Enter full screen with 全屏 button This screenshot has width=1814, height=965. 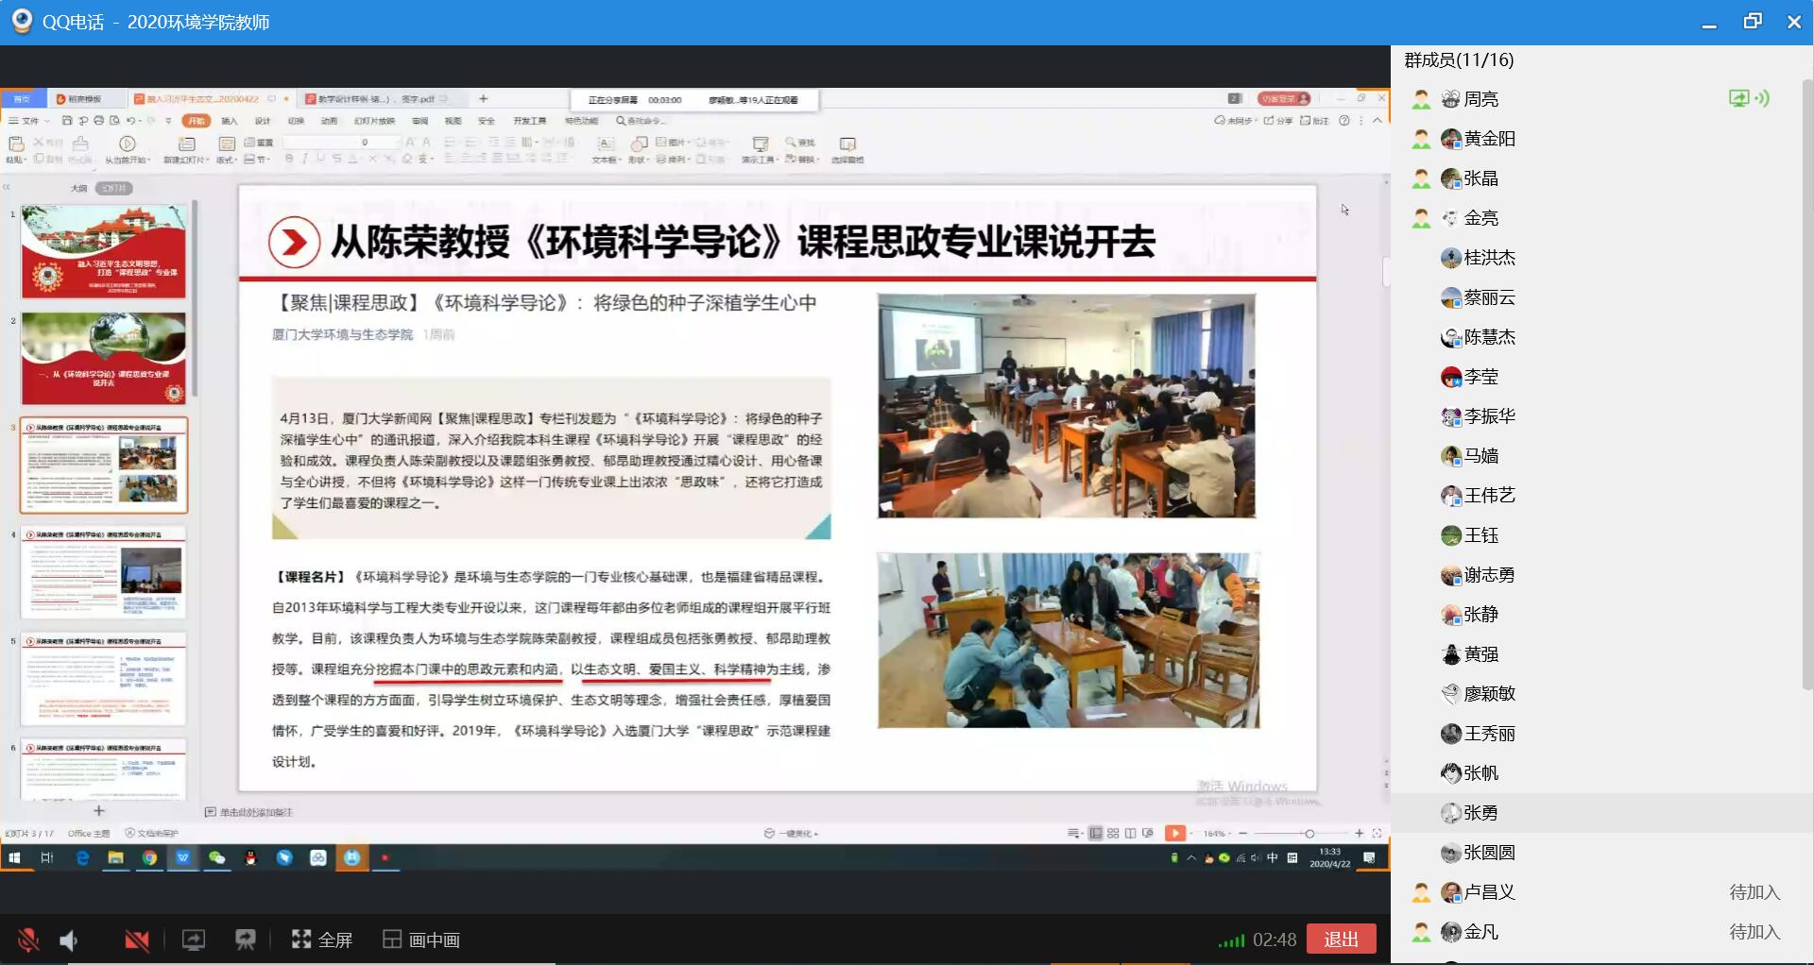pyautogui.click(x=322, y=940)
